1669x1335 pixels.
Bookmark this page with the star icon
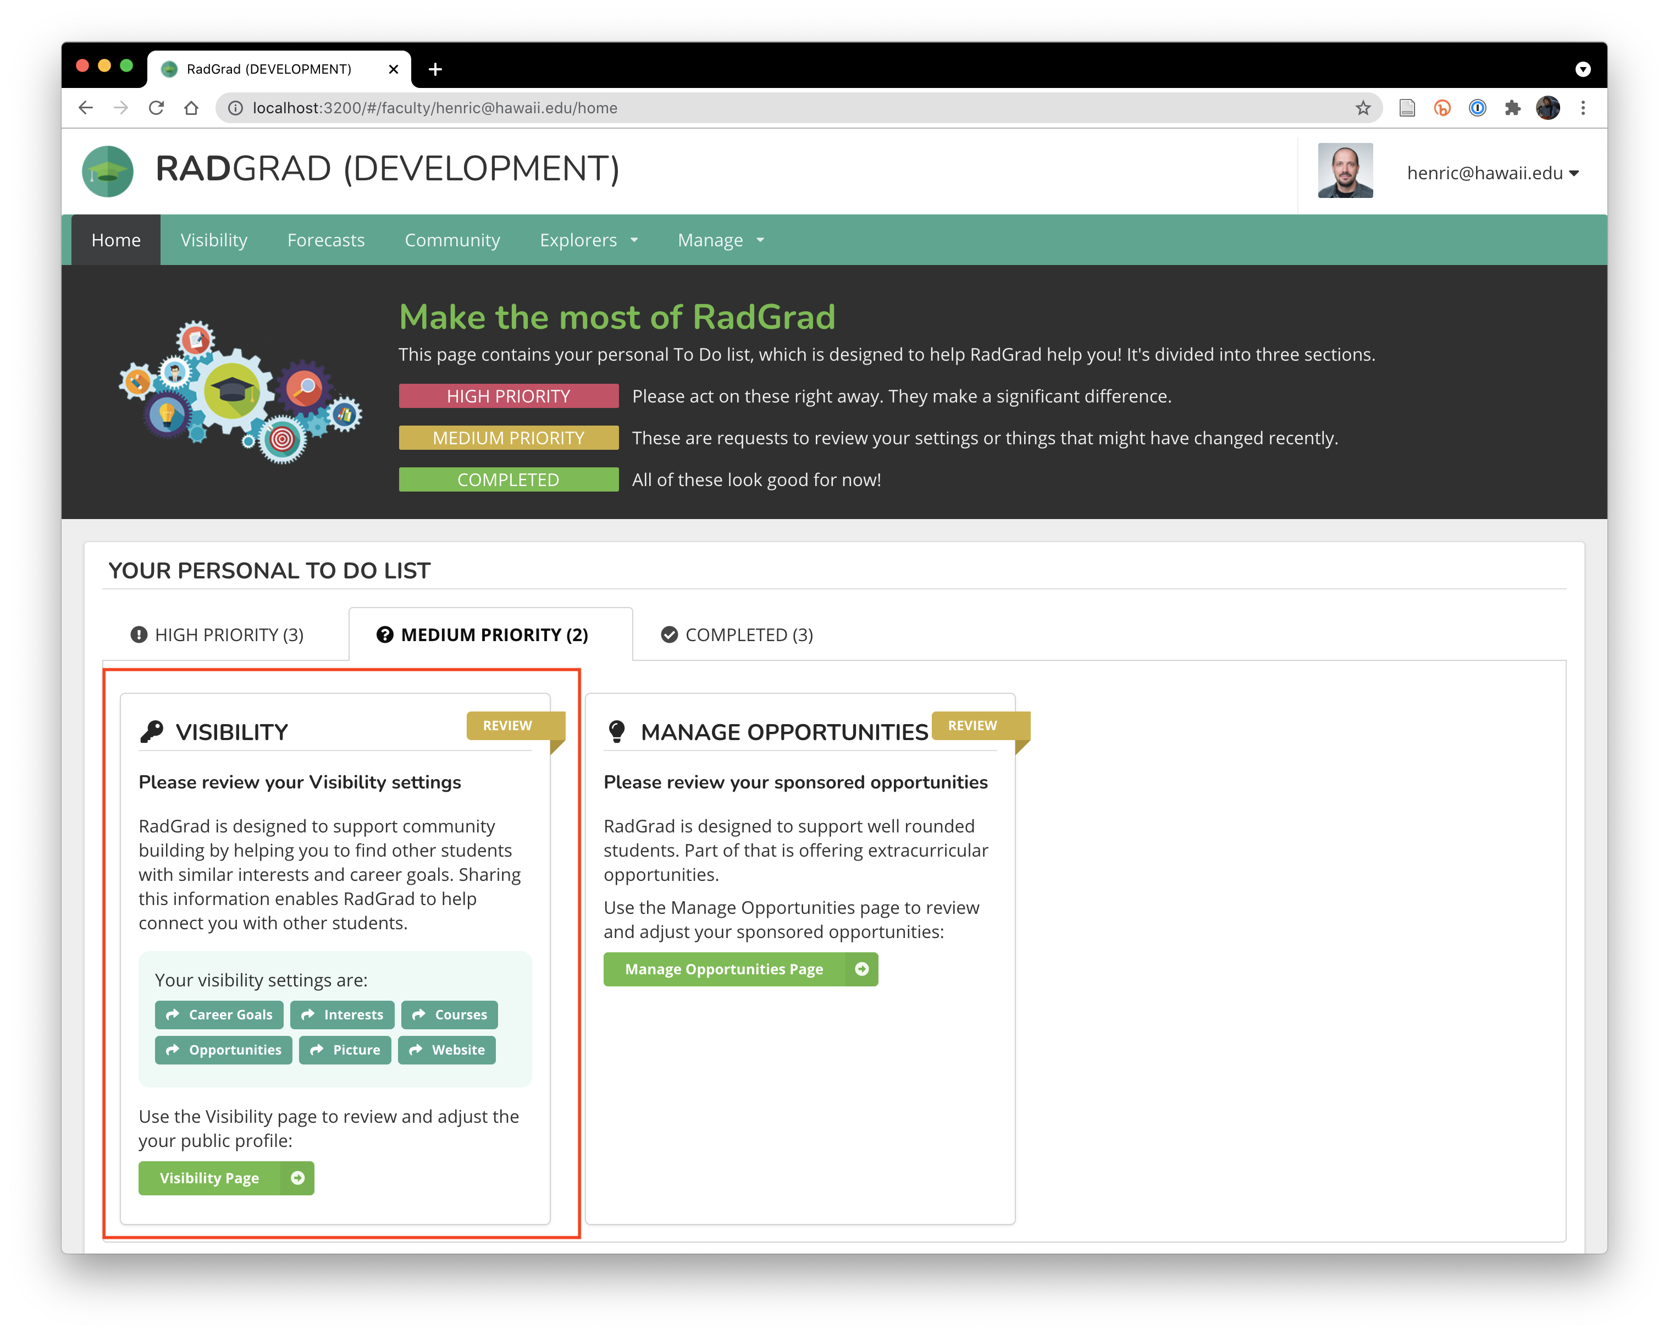[x=1363, y=108]
